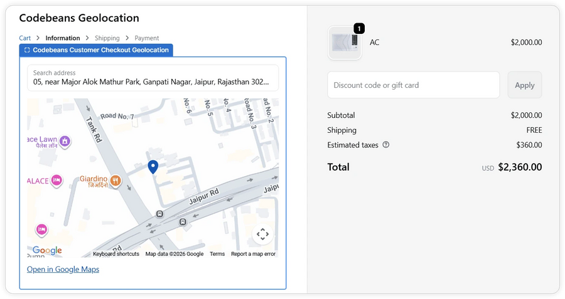Click the FREE shipping value
Viewport: 565px width, 299px height.
[x=534, y=130]
